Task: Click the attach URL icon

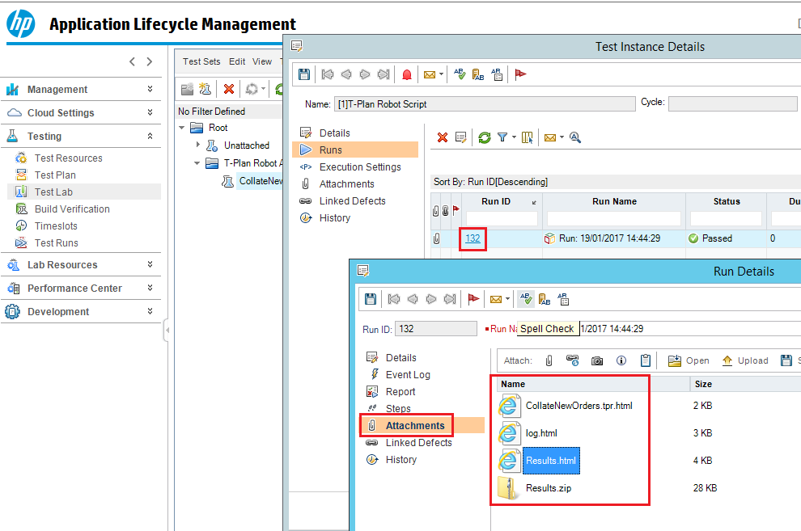Action: tap(573, 360)
